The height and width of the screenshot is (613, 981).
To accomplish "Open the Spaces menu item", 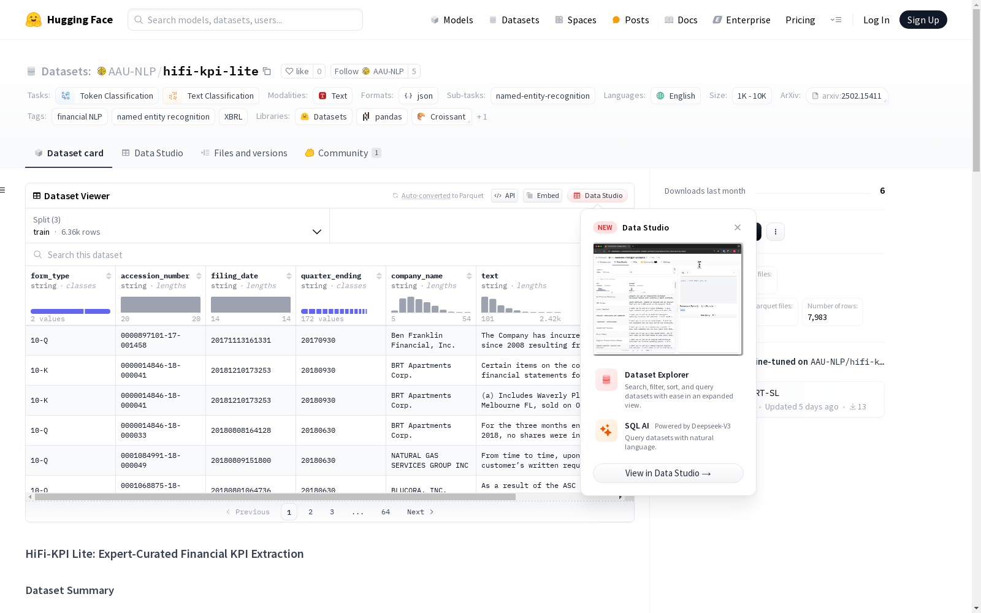I will (x=576, y=20).
